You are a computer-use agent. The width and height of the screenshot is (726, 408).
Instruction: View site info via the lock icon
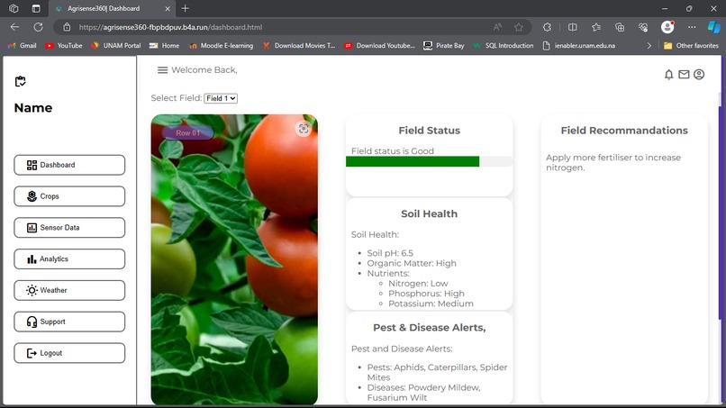[x=67, y=27]
